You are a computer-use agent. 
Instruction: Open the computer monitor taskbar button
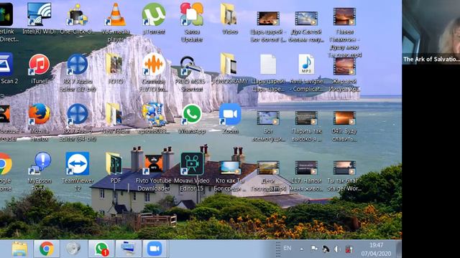tap(128, 249)
